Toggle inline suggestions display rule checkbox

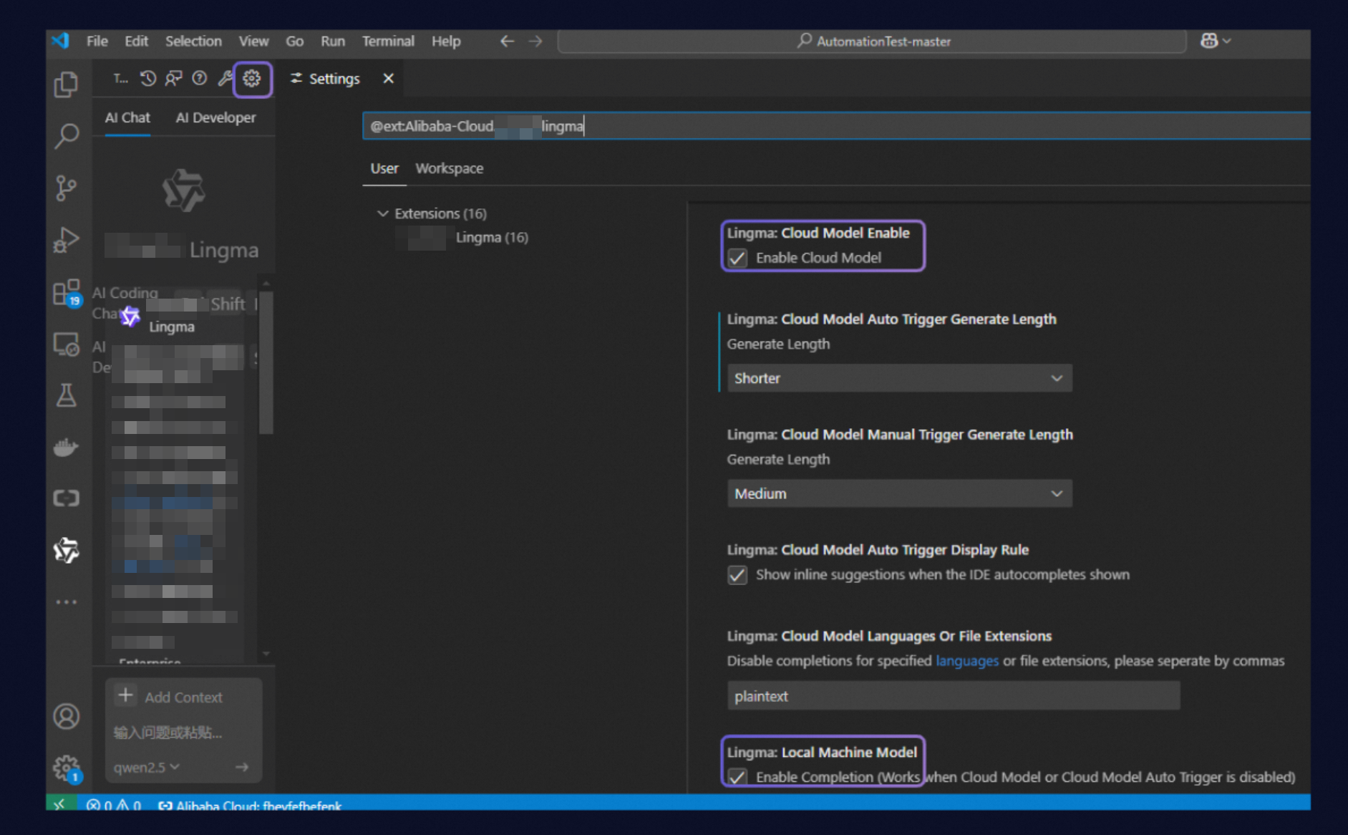tap(737, 575)
